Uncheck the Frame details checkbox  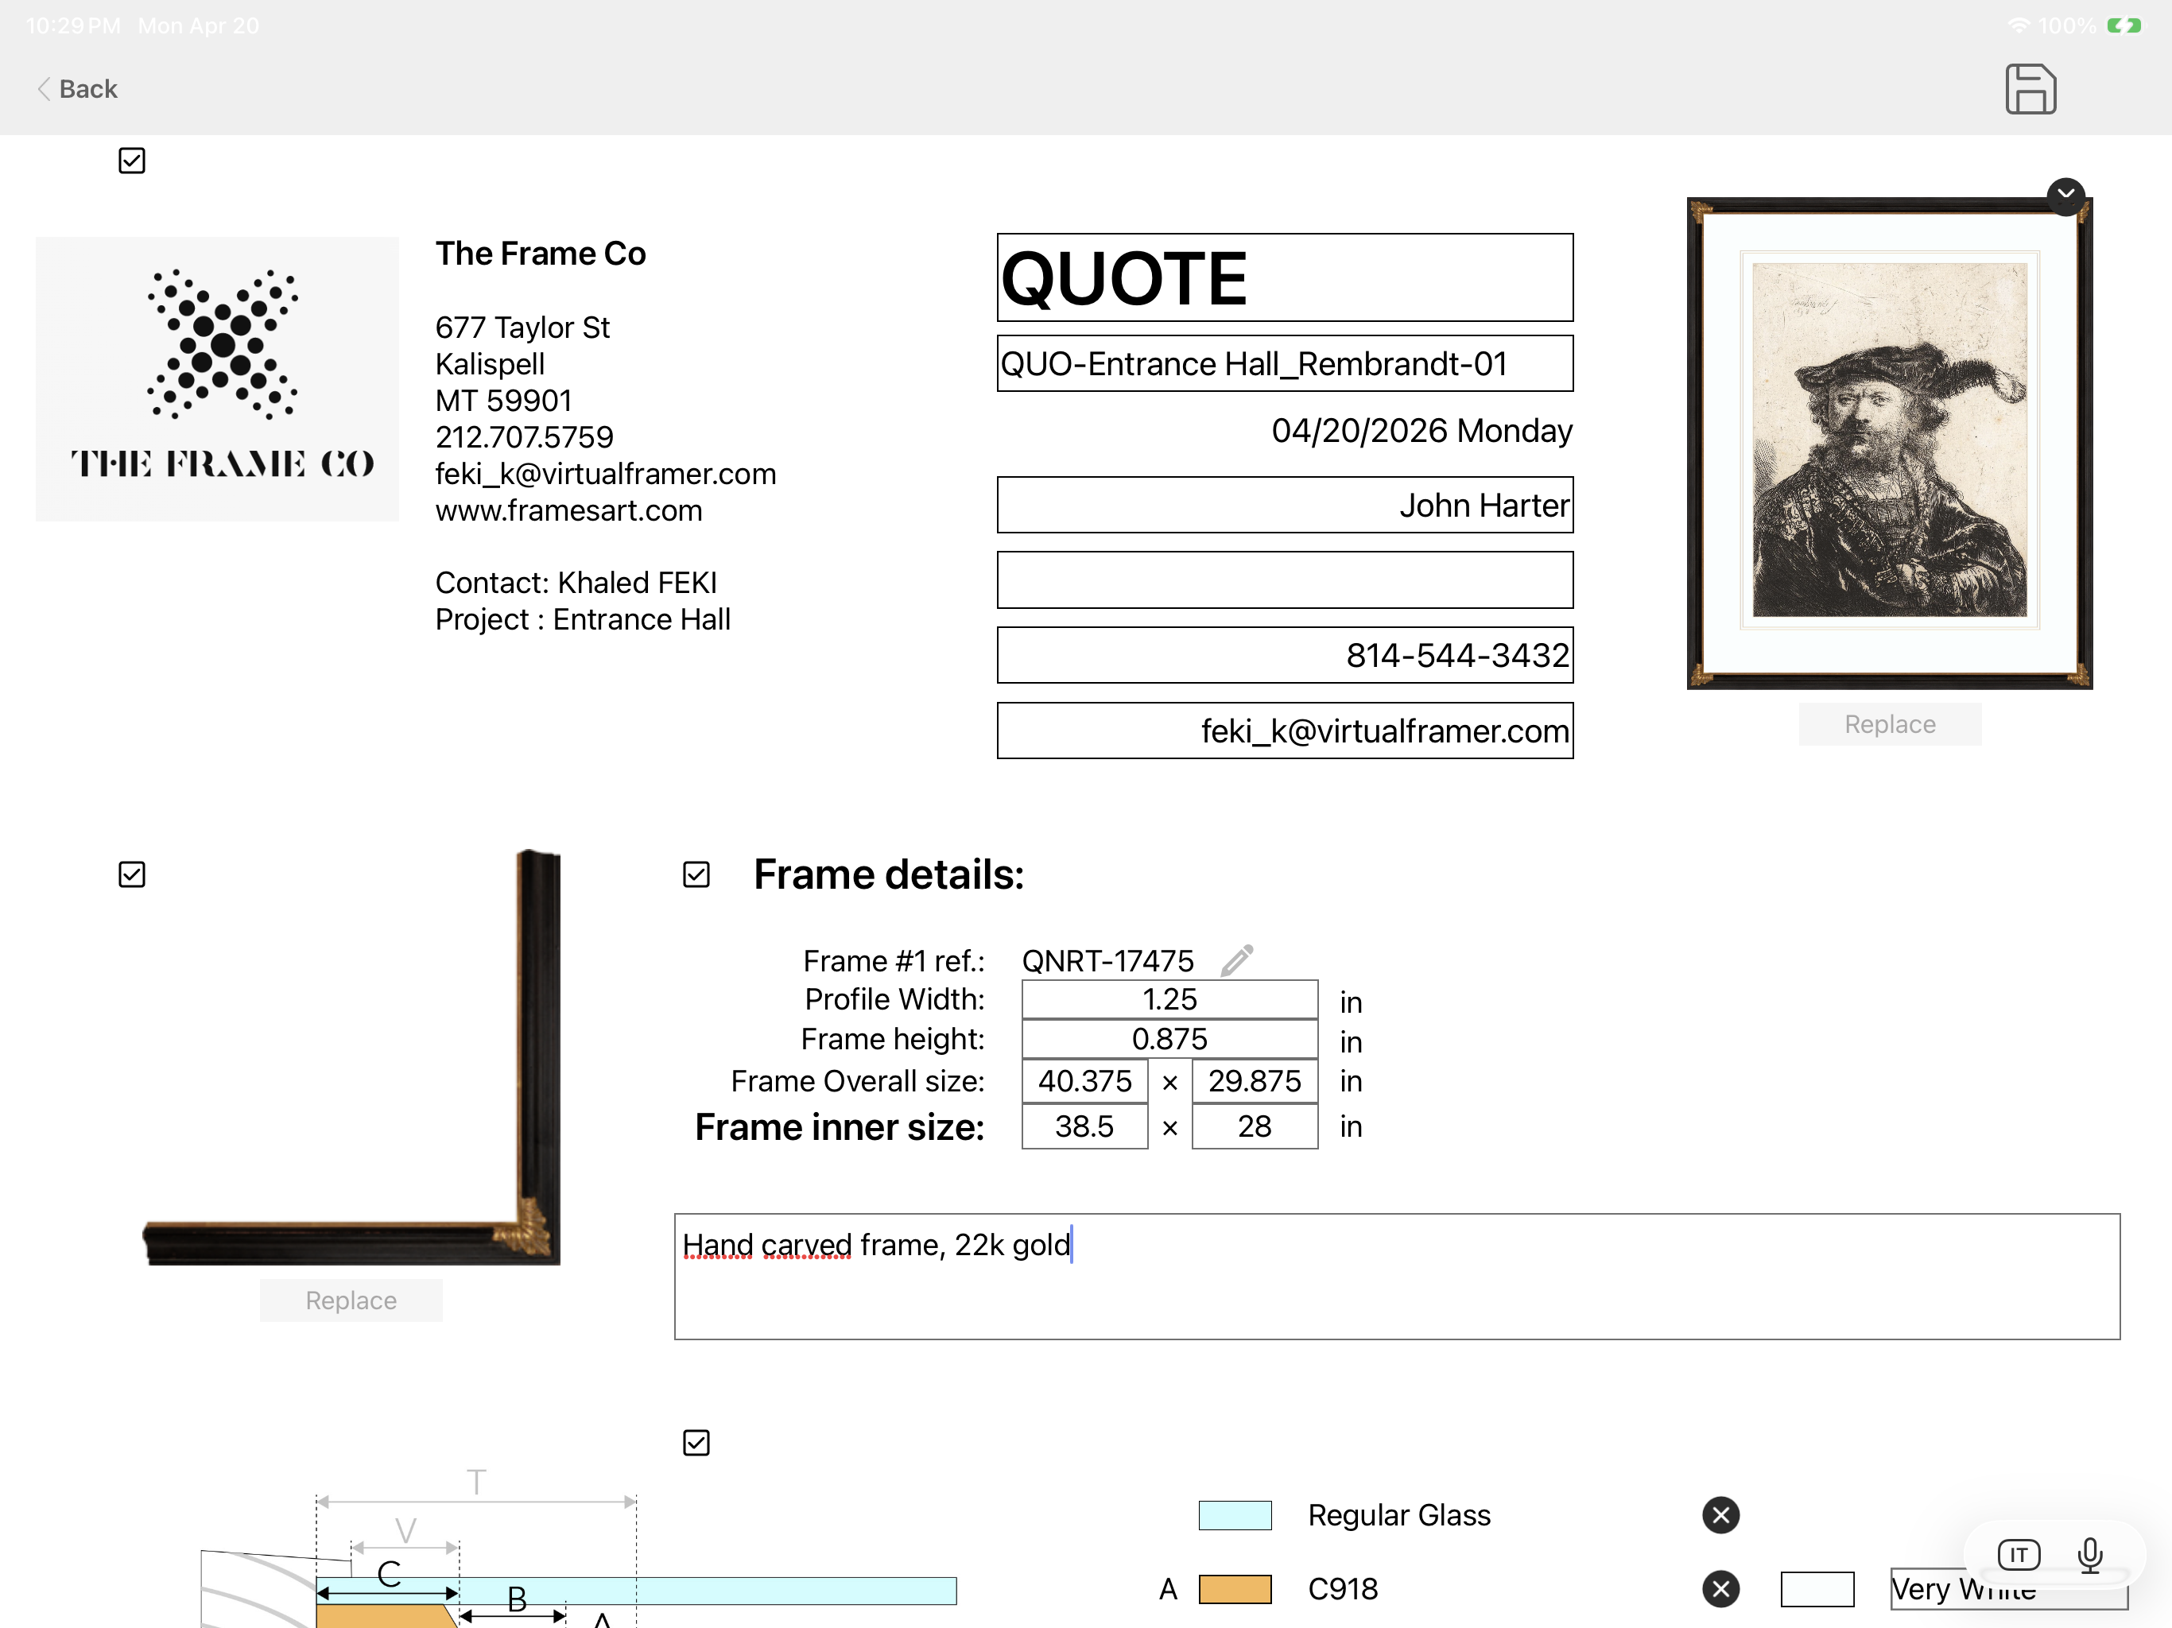click(696, 874)
